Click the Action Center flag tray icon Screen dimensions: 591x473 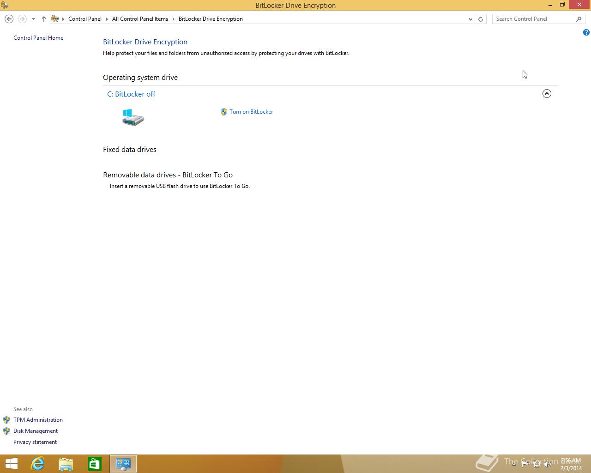525,464
